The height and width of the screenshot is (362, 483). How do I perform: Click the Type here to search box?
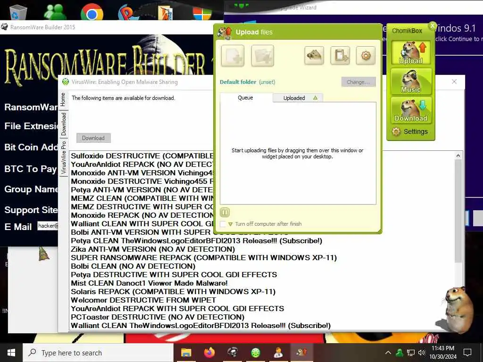98,353
